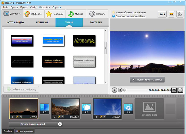Go to the Музыка tab
Viewport: 186px width, 134px height.
click(76, 14)
